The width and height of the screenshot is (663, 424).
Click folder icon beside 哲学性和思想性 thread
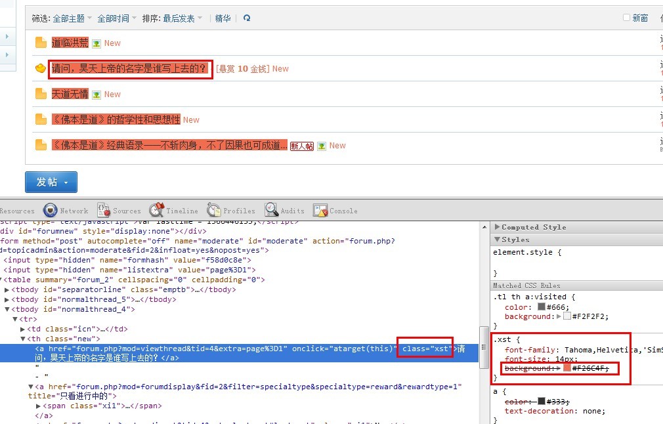[41, 119]
